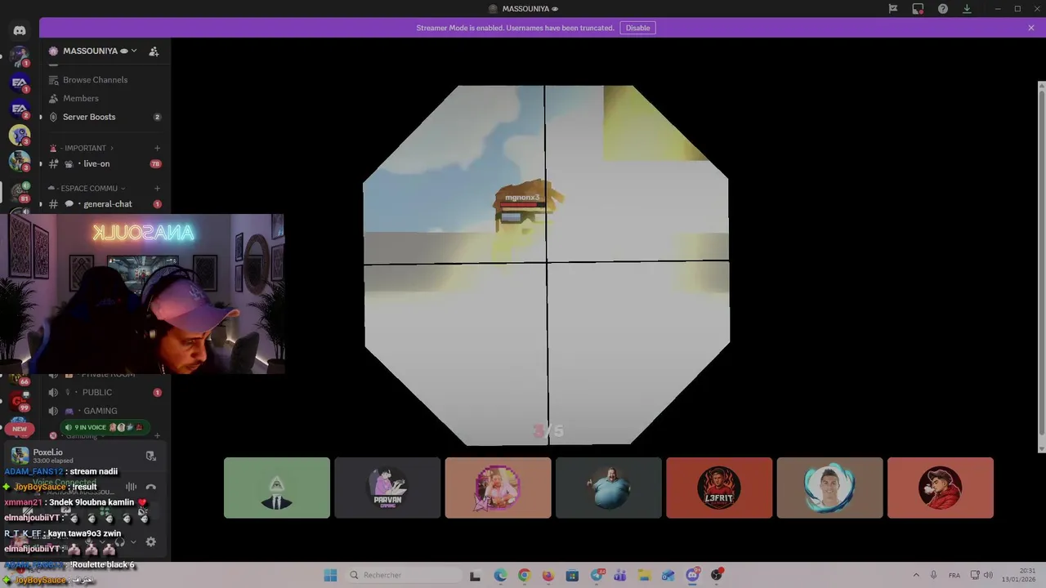
Task: Open the general-chat channel
Action: (x=105, y=204)
